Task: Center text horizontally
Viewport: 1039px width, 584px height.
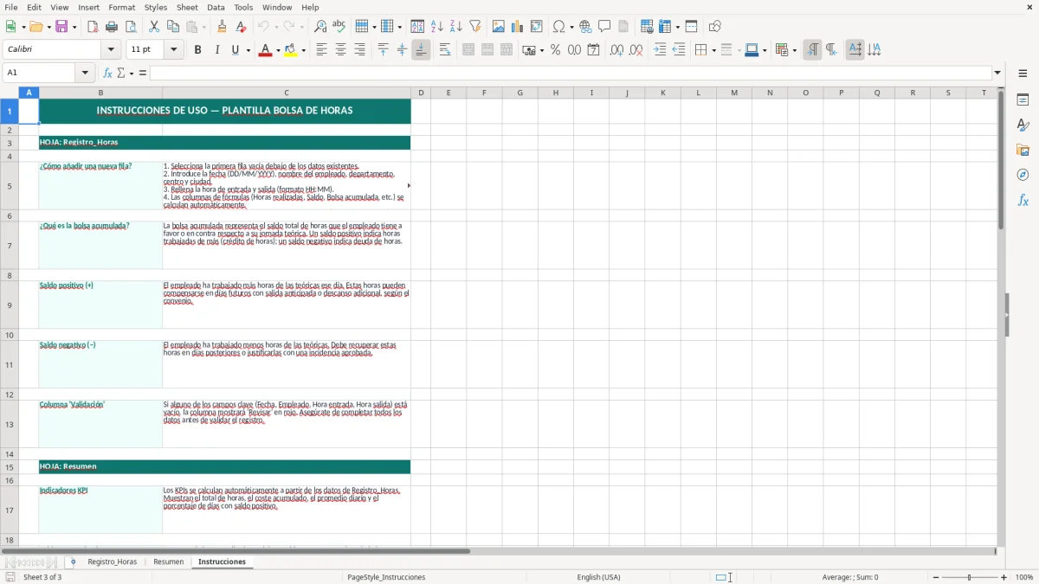Action: tap(340, 50)
